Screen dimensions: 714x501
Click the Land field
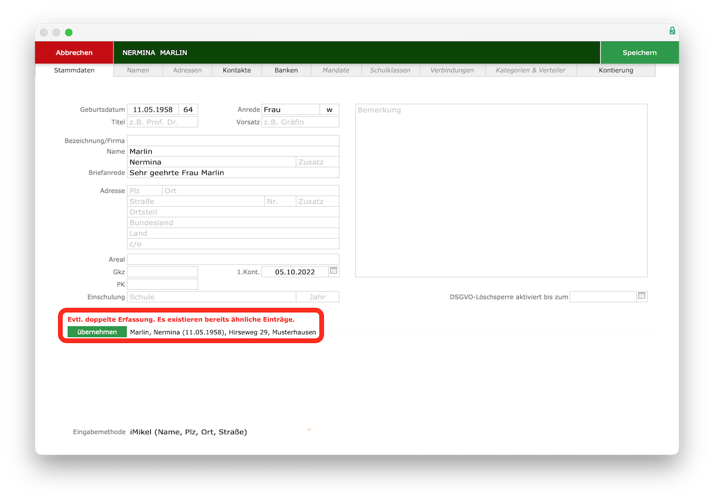233,234
